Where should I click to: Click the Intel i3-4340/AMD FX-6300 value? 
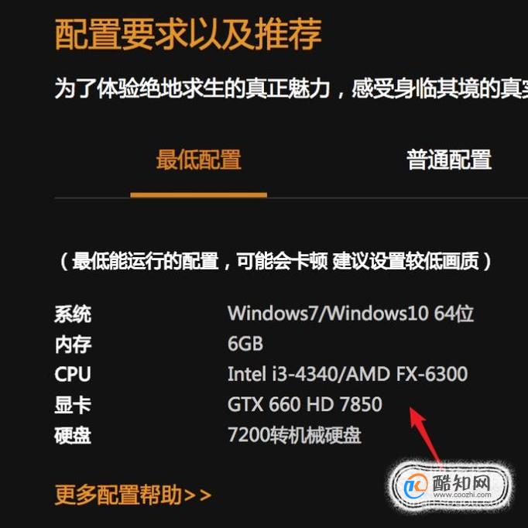point(348,374)
